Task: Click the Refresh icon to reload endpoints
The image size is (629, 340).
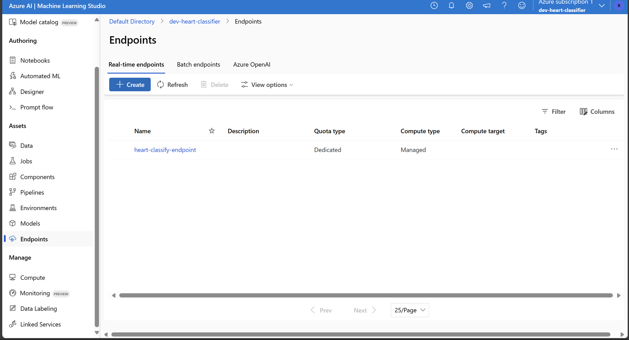Action: 160,85
